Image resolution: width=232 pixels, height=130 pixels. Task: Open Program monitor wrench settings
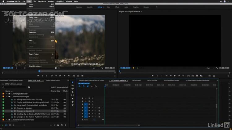(x=217, y=68)
